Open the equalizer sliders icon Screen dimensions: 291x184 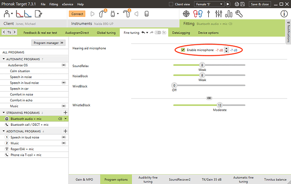(218, 14)
